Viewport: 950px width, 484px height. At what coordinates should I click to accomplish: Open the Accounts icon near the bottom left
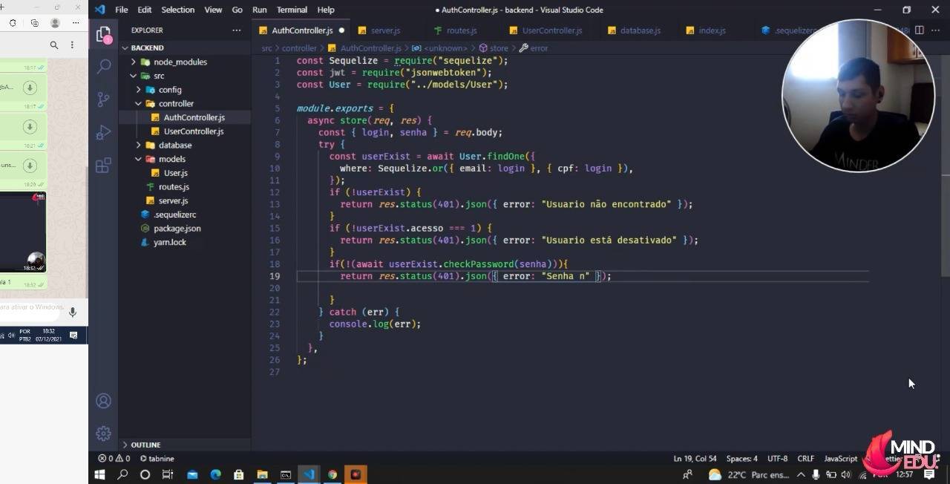coord(103,400)
